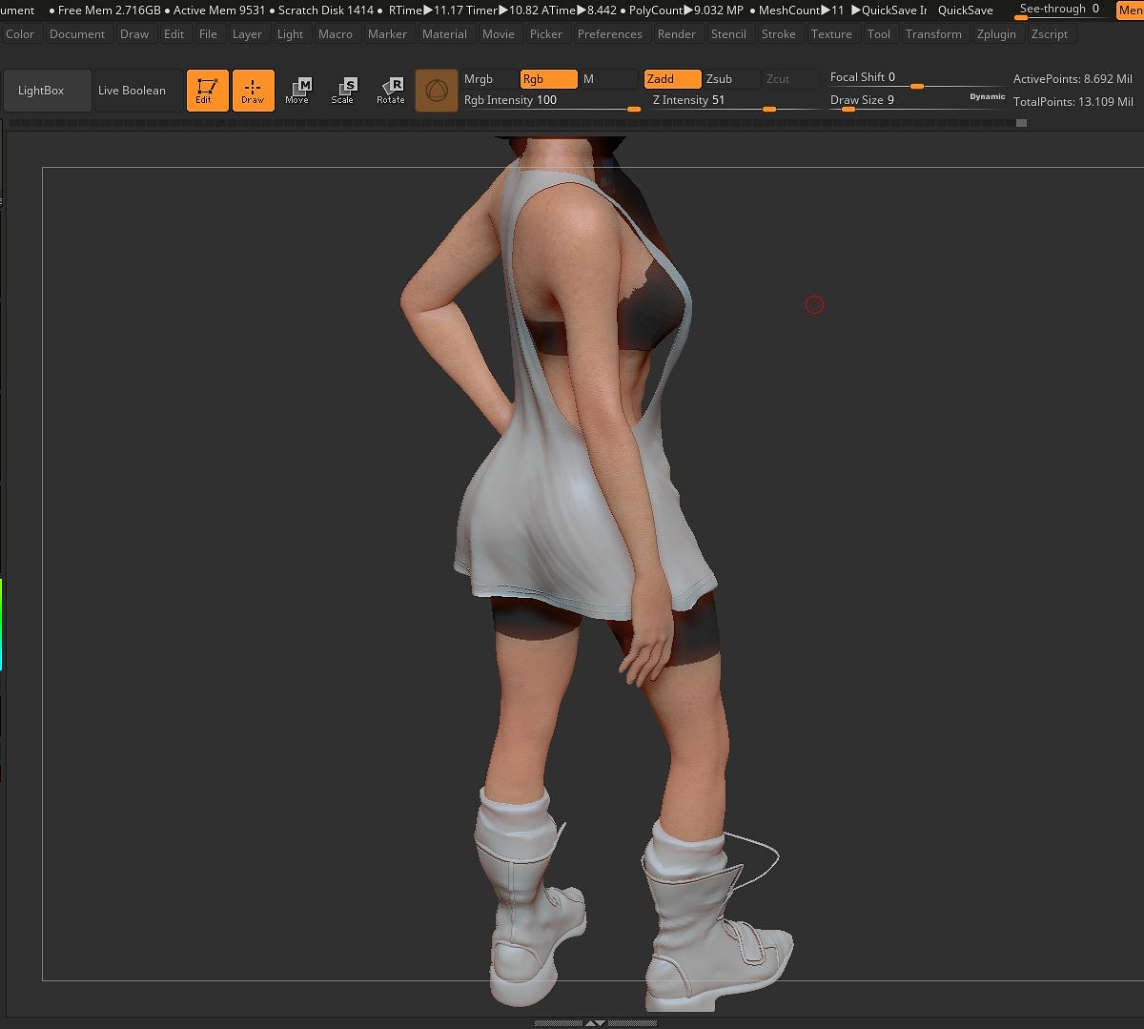Open the Stroke menu
Viewport: 1144px width, 1029px height.
(779, 33)
